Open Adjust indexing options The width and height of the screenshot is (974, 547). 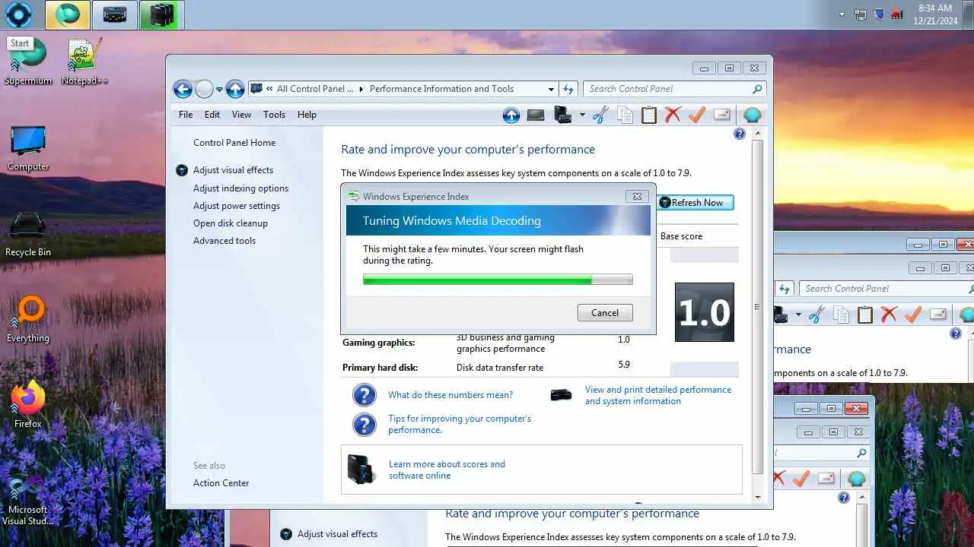coord(240,188)
